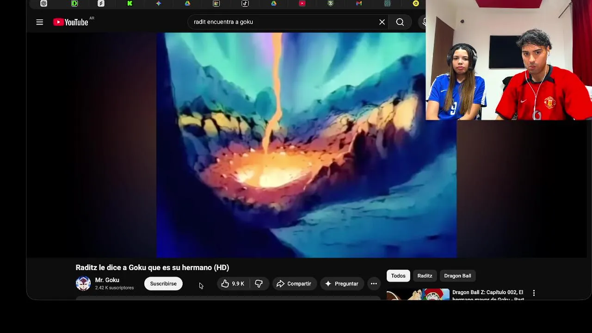
Task: Open 'Dragon Ball Z: Capítulo 002' video title
Action: tap(488, 296)
